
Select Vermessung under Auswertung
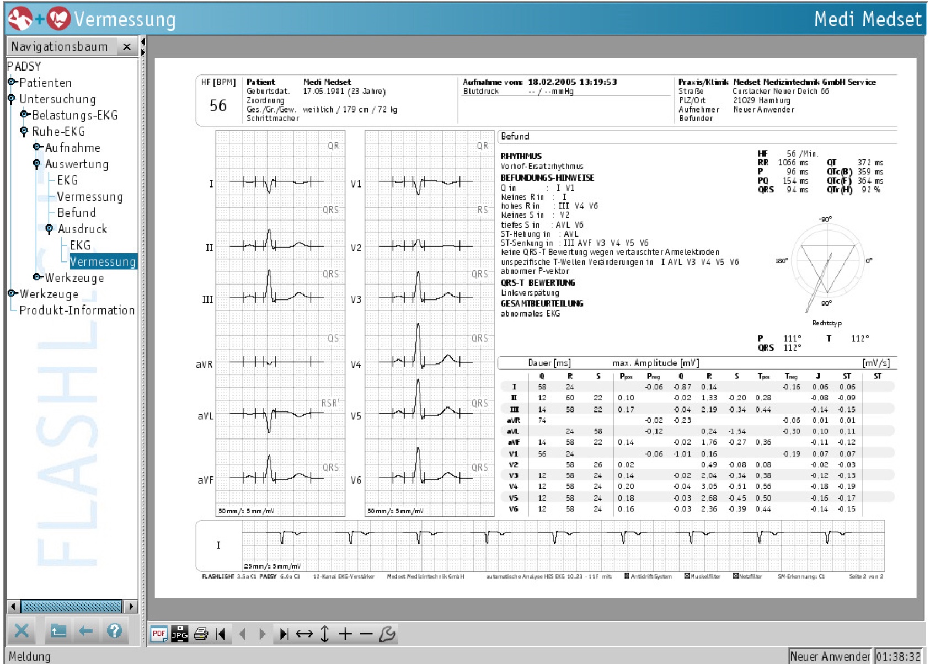tap(90, 197)
